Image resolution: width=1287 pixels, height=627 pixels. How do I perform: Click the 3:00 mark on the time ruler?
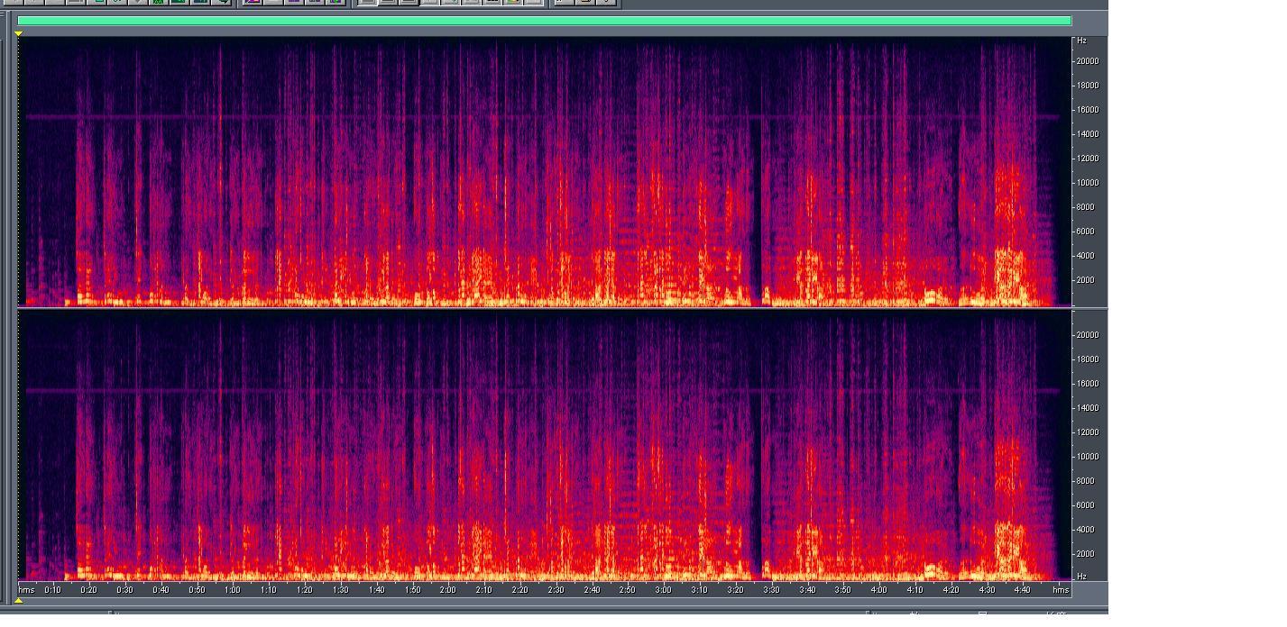[x=663, y=590]
